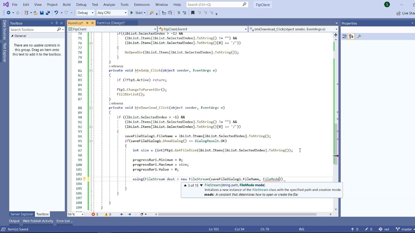Select the Alphabetical sort icon in Properties
Screen dimensions: 415x233
click(x=351, y=37)
